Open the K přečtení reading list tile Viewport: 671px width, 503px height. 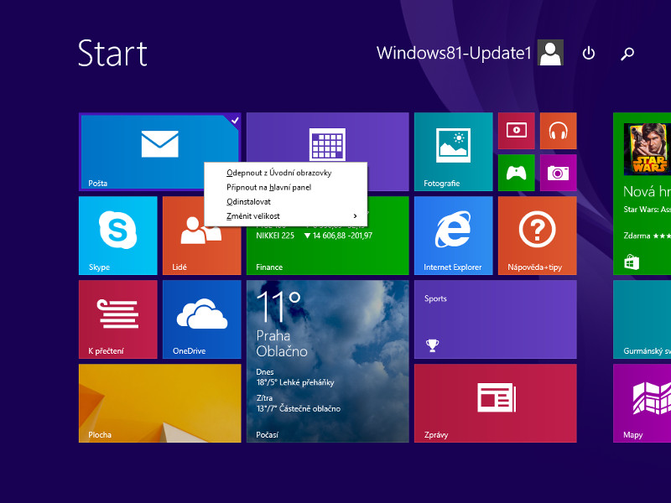pyautogui.click(x=117, y=319)
